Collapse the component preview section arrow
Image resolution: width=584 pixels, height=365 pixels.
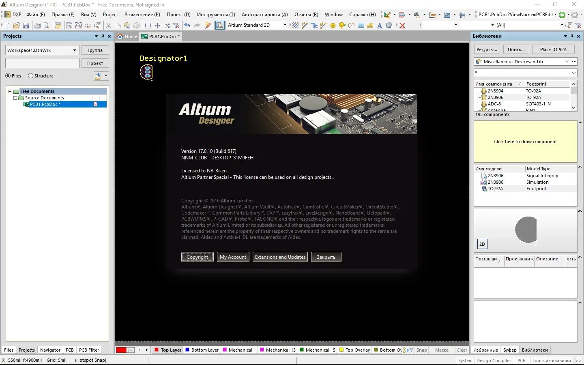coord(580,123)
